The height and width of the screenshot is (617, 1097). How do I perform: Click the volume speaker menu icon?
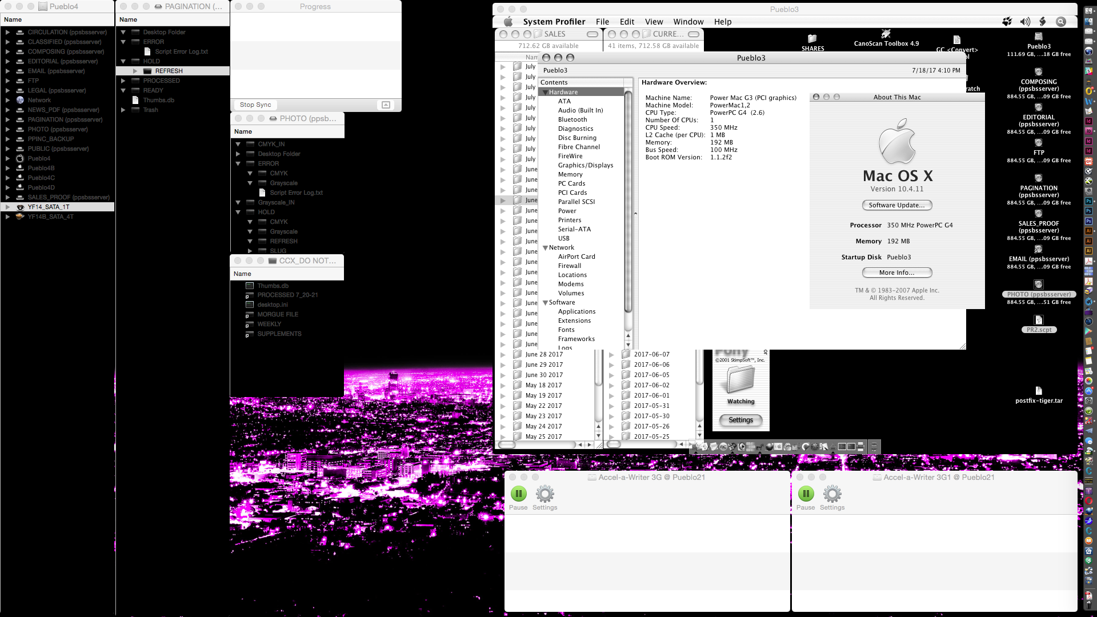1025,22
